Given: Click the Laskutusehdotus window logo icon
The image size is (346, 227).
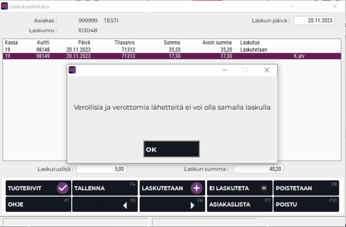Looking at the screenshot, I should 5,6.
